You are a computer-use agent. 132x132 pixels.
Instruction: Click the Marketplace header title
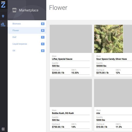[x=29, y=10]
